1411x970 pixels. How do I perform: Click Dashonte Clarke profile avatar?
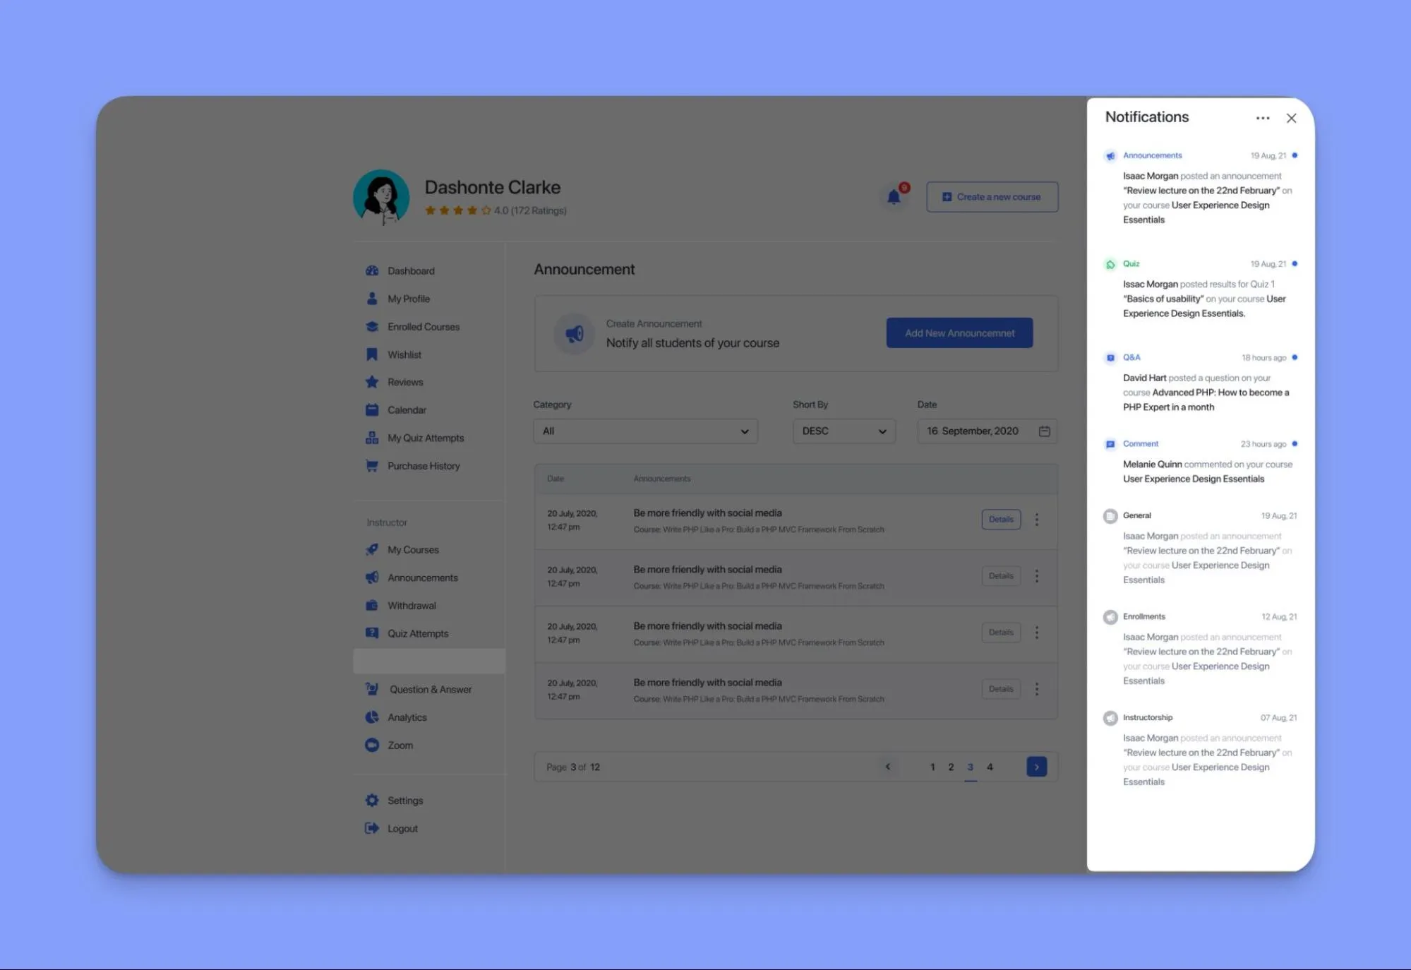381,197
